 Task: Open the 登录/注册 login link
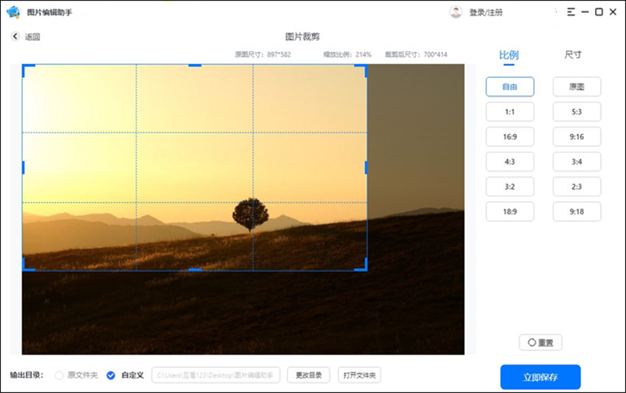[485, 12]
